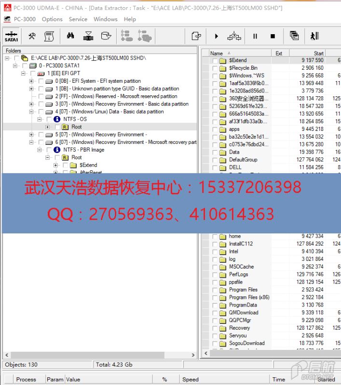Click the script scroll toolbar icon
341x385 pixels.
(x=49, y=36)
